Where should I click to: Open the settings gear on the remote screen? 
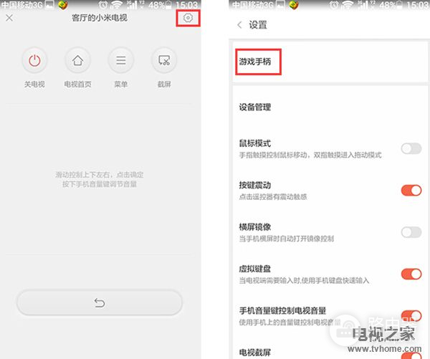188,18
